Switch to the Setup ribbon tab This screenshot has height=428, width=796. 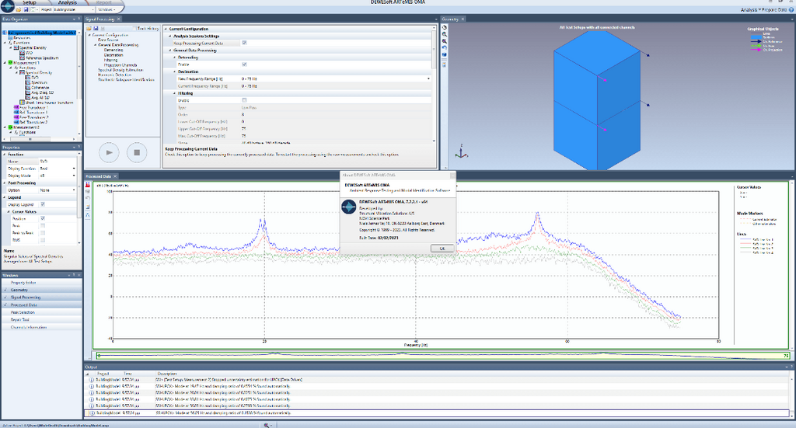[x=29, y=2]
